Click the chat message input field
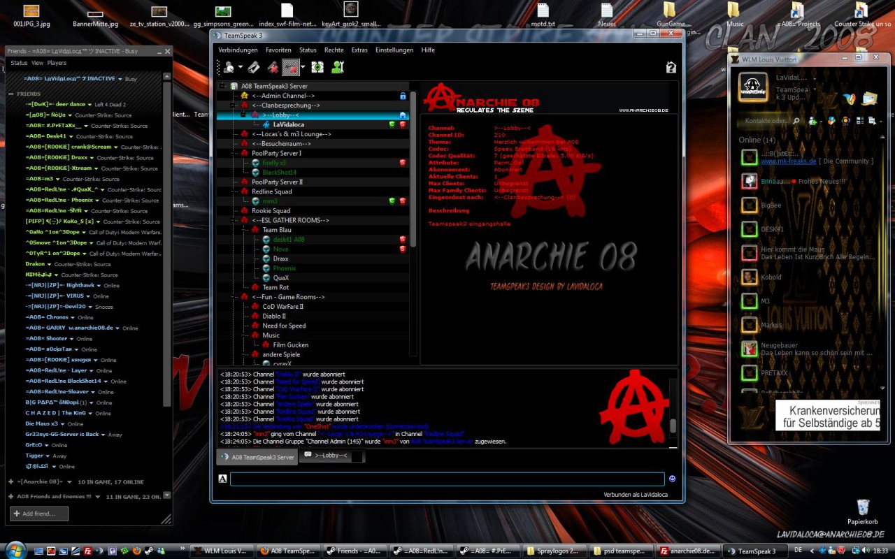Image resolution: width=895 pixels, height=559 pixels. pos(447,479)
